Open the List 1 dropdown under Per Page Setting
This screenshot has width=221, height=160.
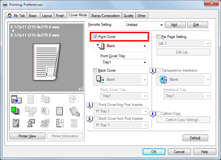pos(183,43)
